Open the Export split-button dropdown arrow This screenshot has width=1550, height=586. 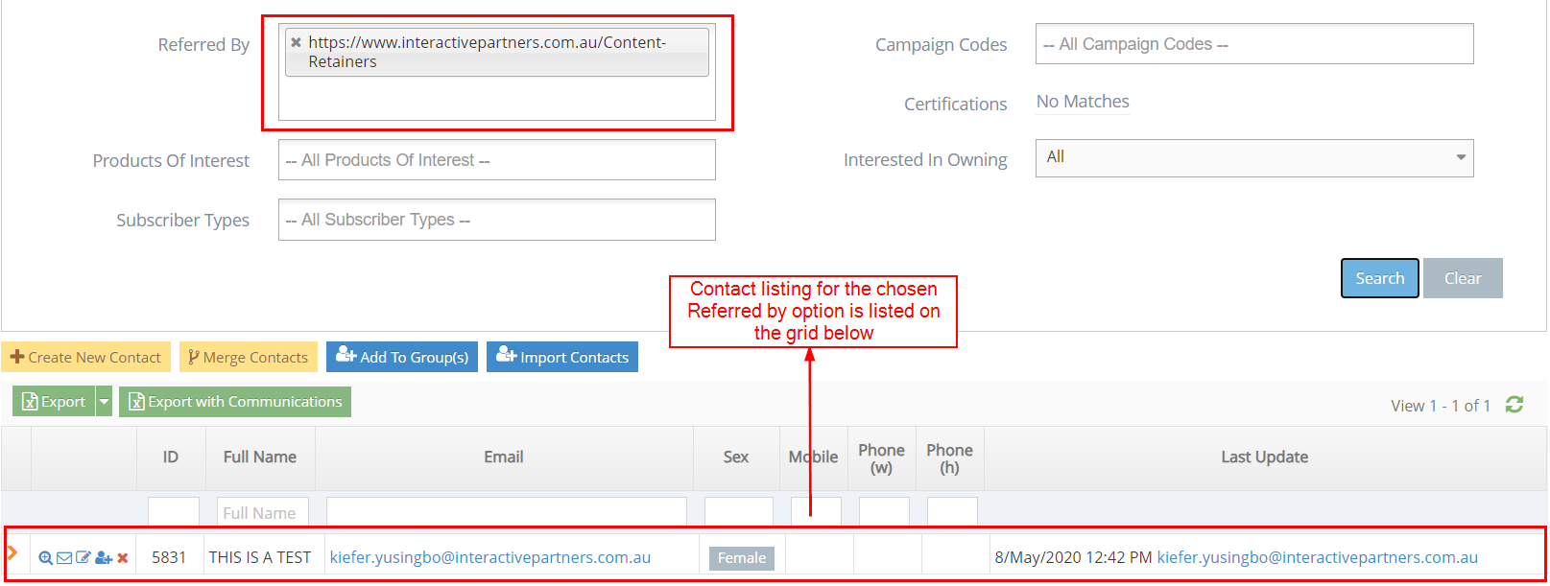click(104, 402)
